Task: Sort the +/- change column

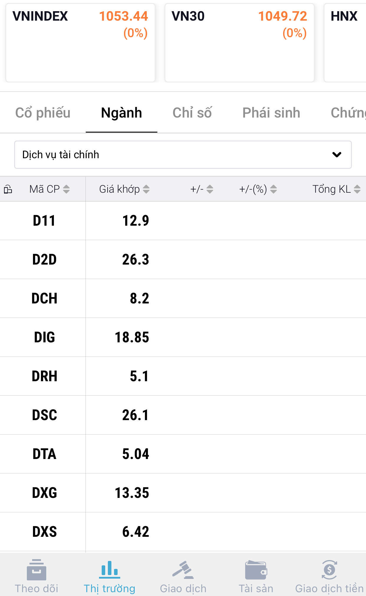Action: click(x=210, y=189)
